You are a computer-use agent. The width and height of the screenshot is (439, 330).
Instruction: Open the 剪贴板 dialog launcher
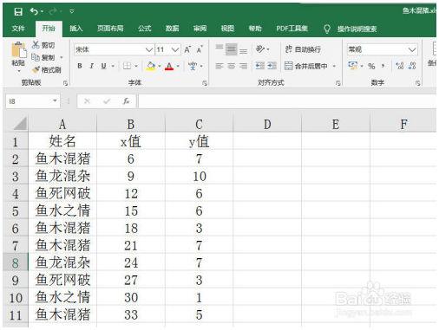click(x=65, y=83)
